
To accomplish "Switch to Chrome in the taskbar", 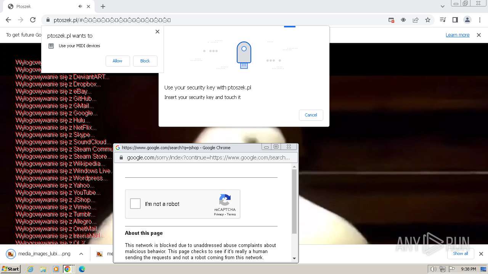I will 67,269.
